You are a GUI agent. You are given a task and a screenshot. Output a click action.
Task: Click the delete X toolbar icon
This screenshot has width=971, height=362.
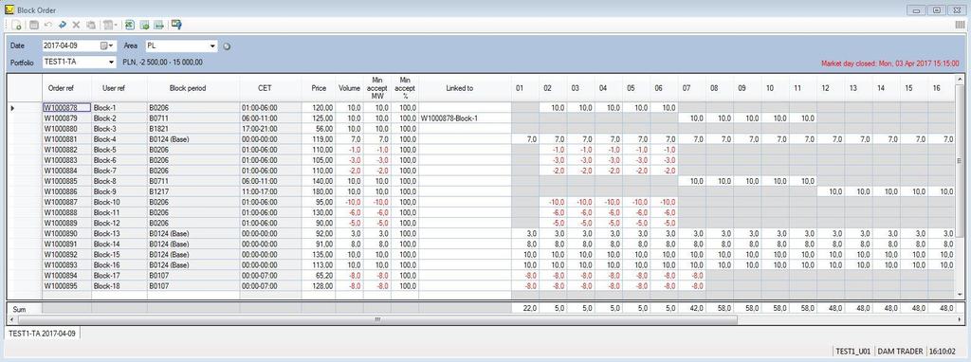(77, 25)
